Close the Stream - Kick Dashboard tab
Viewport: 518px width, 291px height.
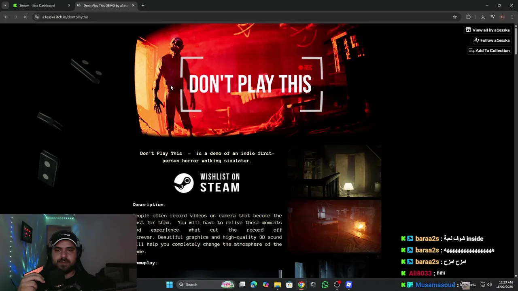click(x=69, y=6)
